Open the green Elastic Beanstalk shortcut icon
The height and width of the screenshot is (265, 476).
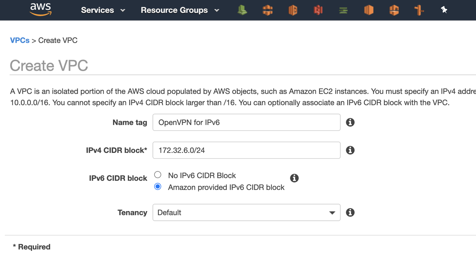tap(242, 10)
